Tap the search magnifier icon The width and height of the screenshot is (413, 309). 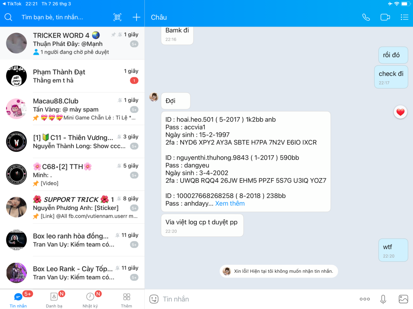8,17
